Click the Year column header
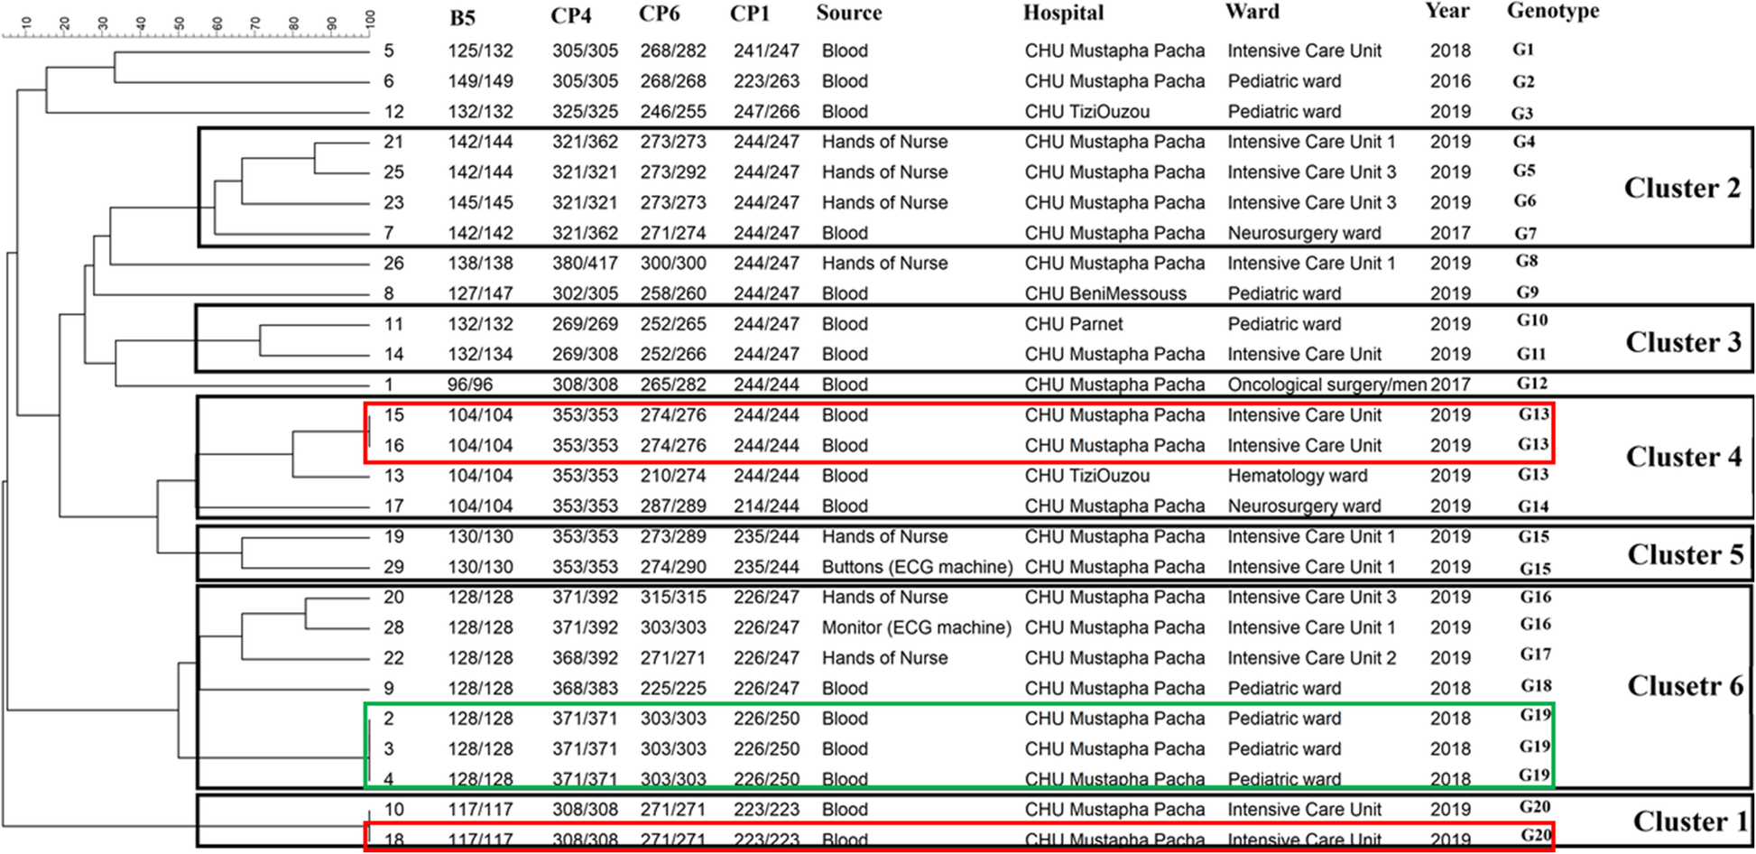The width and height of the screenshot is (1756, 854). click(x=1447, y=12)
